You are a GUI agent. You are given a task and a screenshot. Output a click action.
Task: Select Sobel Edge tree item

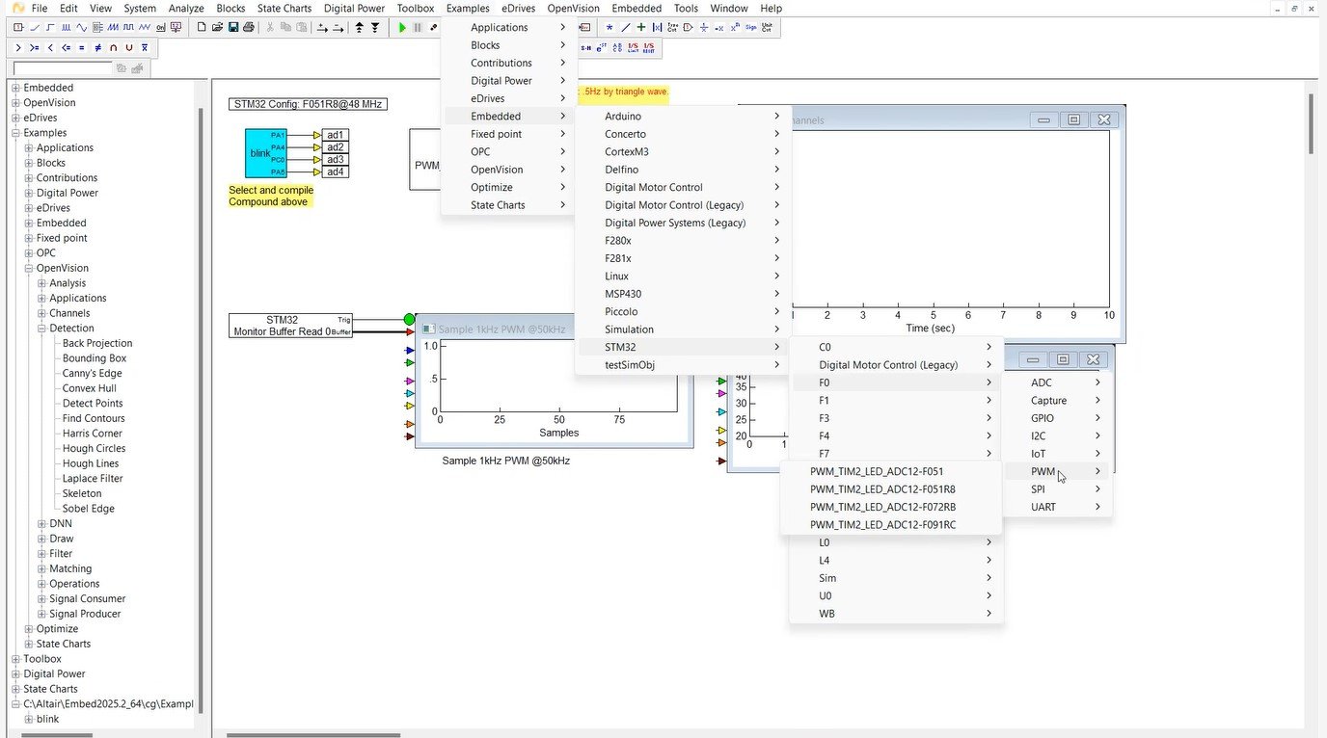[x=89, y=509]
